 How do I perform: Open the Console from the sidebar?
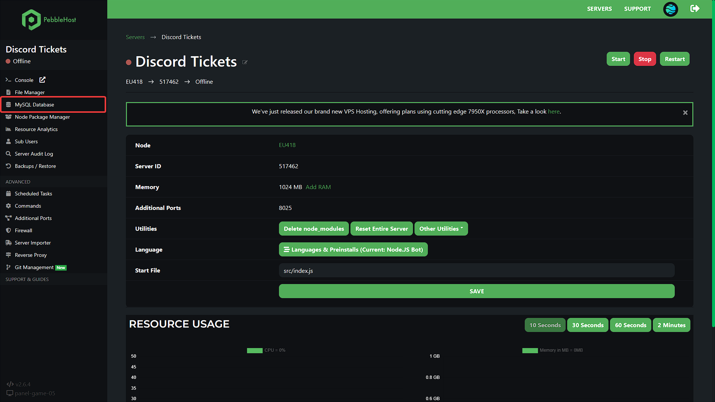[x=23, y=80]
